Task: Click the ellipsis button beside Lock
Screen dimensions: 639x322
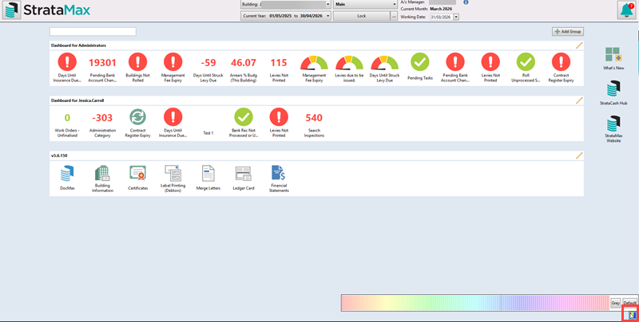Action: 394,16
